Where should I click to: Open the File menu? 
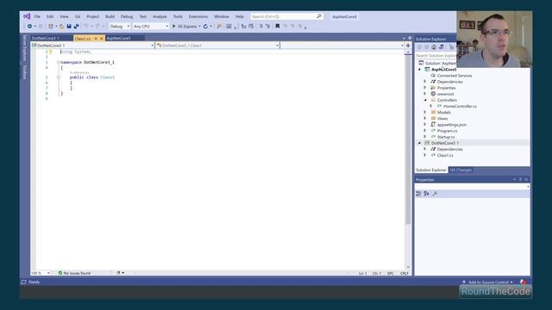(x=37, y=16)
